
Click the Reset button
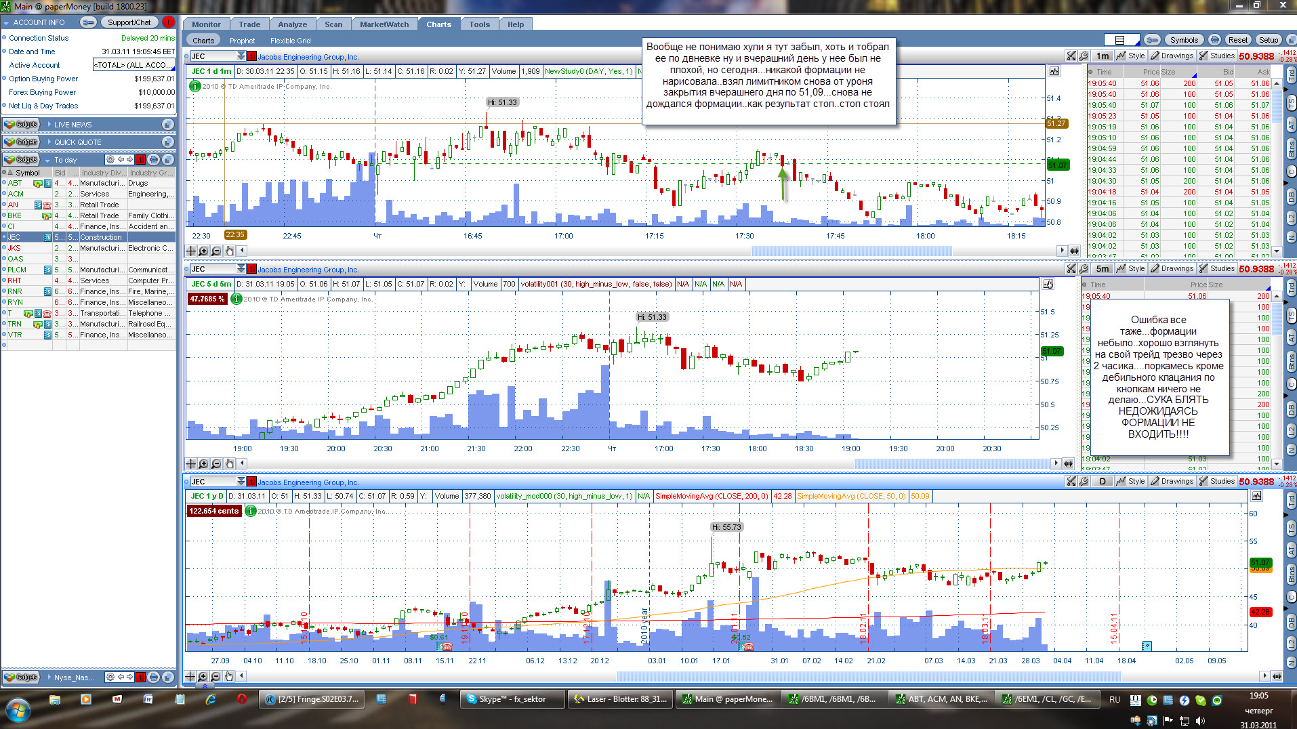tap(1238, 40)
